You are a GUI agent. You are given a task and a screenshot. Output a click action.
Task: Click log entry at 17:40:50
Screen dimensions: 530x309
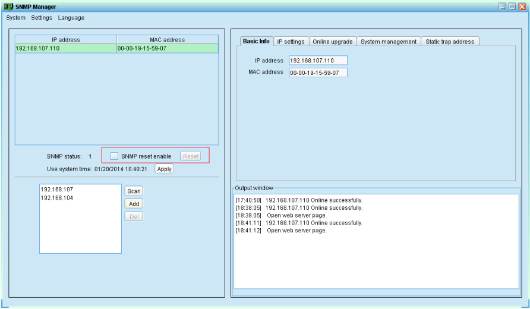click(x=299, y=200)
